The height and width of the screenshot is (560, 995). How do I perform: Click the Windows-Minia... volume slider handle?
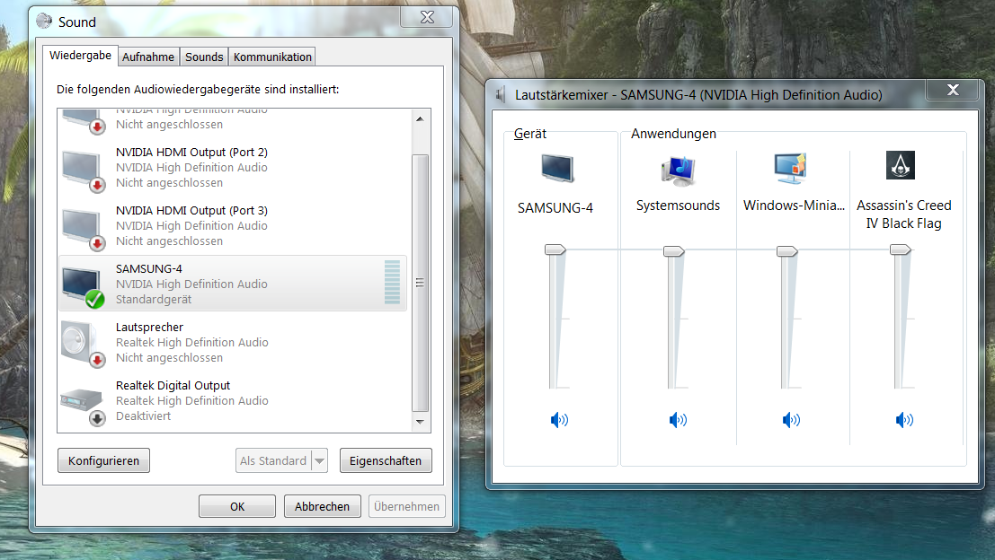tap(786, 251)
